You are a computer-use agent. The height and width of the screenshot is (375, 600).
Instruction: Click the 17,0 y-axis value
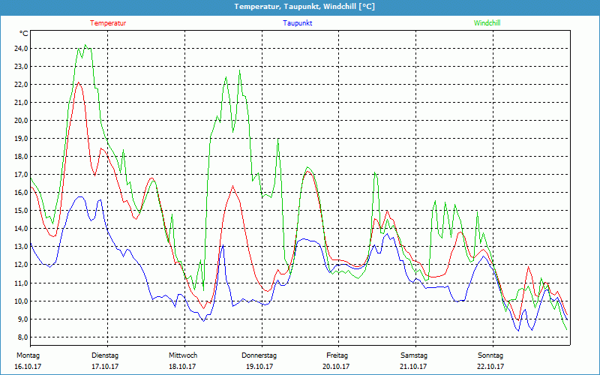(x=21, y=175)
